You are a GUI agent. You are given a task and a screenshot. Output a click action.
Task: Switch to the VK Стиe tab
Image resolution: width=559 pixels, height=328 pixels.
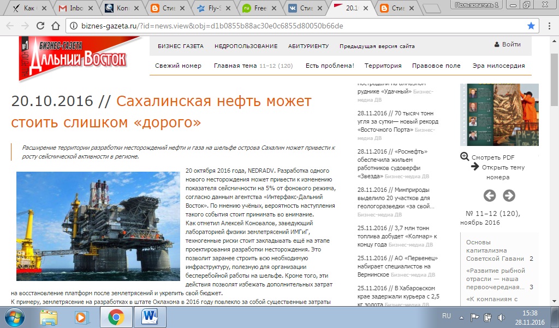click(x=305, y=8)
